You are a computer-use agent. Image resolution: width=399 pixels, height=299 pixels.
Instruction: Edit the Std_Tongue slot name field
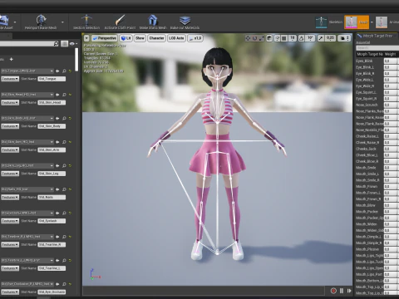(52, 79)
